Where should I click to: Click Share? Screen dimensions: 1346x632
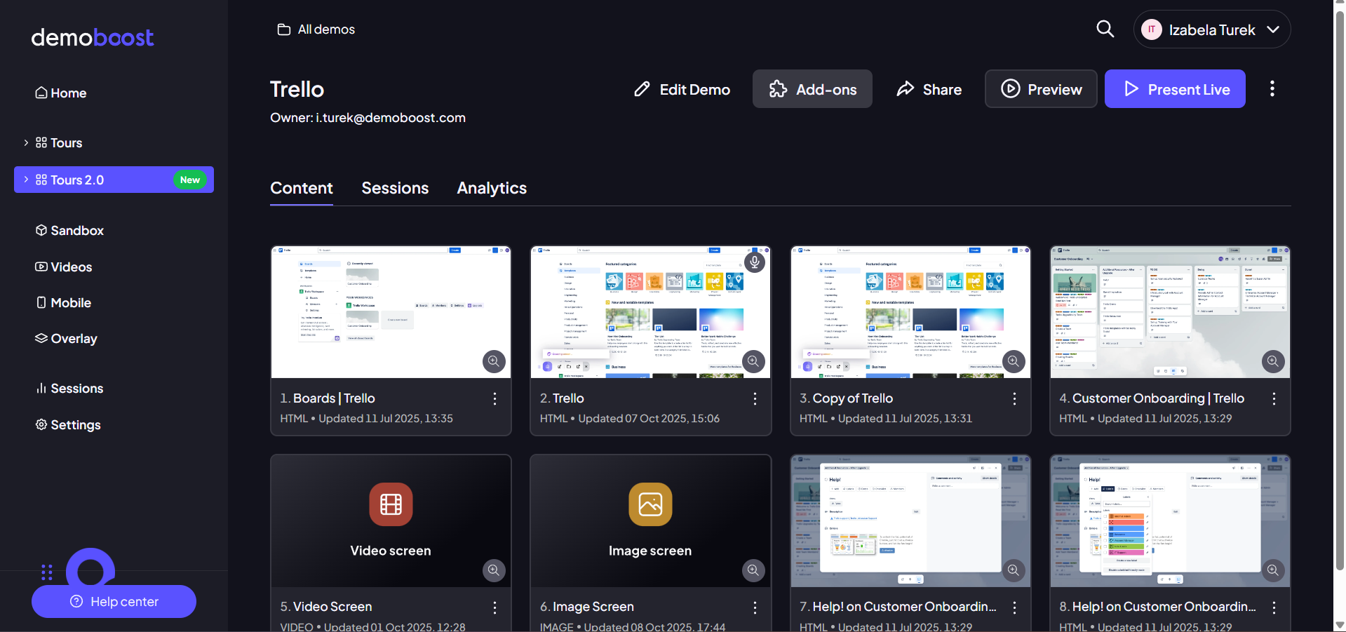(929, 89)
